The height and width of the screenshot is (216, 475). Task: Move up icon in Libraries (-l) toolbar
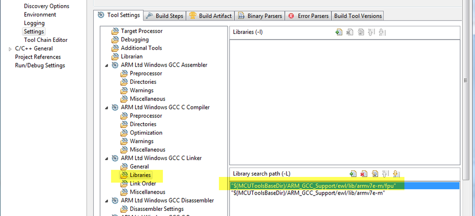click(370, 32)
